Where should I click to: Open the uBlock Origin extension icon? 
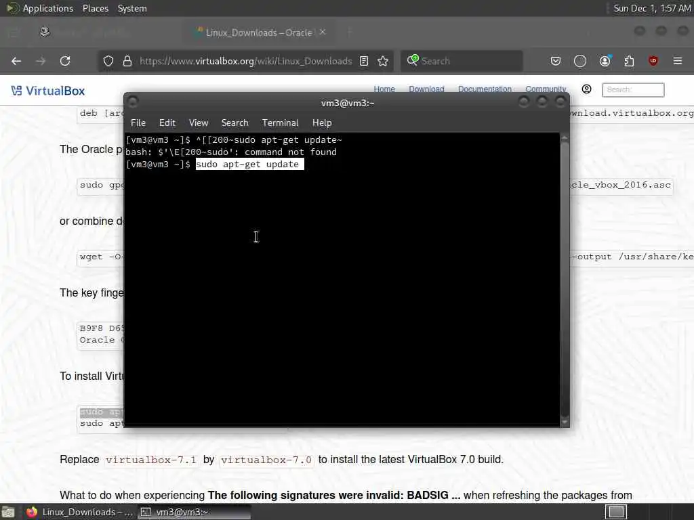pyautogui.click(x=653, y=61)
